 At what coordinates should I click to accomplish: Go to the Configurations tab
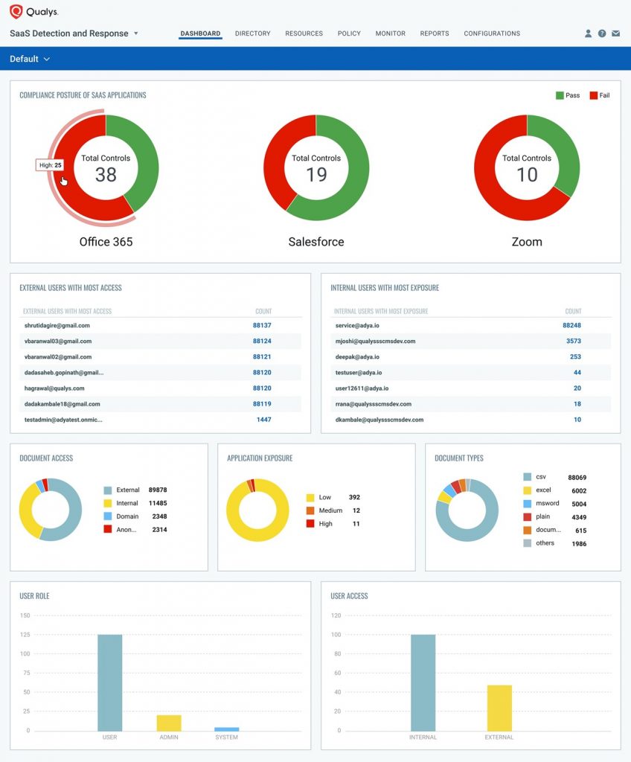point(491,33)
